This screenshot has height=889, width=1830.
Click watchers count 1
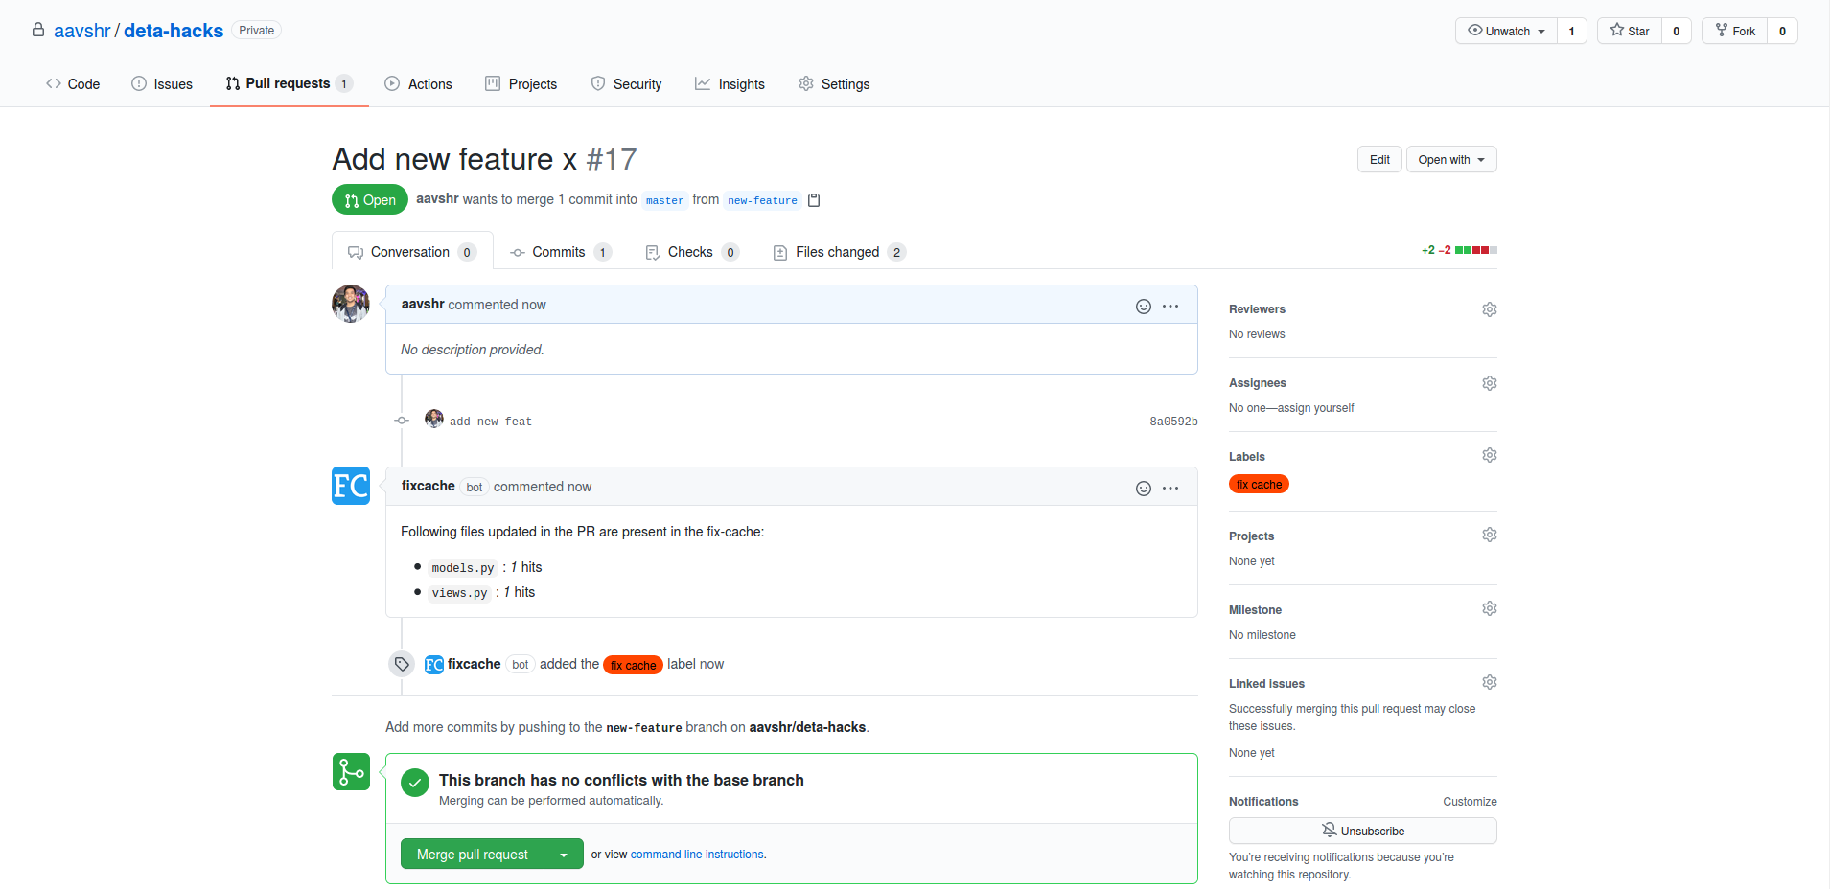pyautogui.click(x=1571, y=31)
